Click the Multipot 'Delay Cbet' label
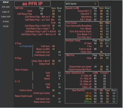 86,52
